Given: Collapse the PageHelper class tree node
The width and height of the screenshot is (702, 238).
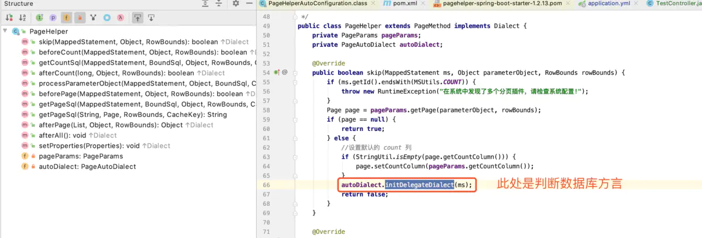Looking at the screenshot, I should pyautogui.click(x=5, y=31).
